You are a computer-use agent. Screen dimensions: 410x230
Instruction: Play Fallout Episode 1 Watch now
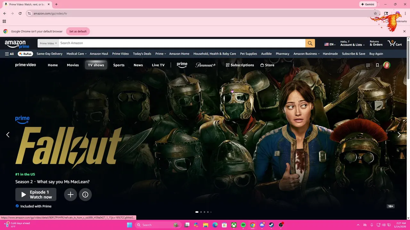point(36,195)
